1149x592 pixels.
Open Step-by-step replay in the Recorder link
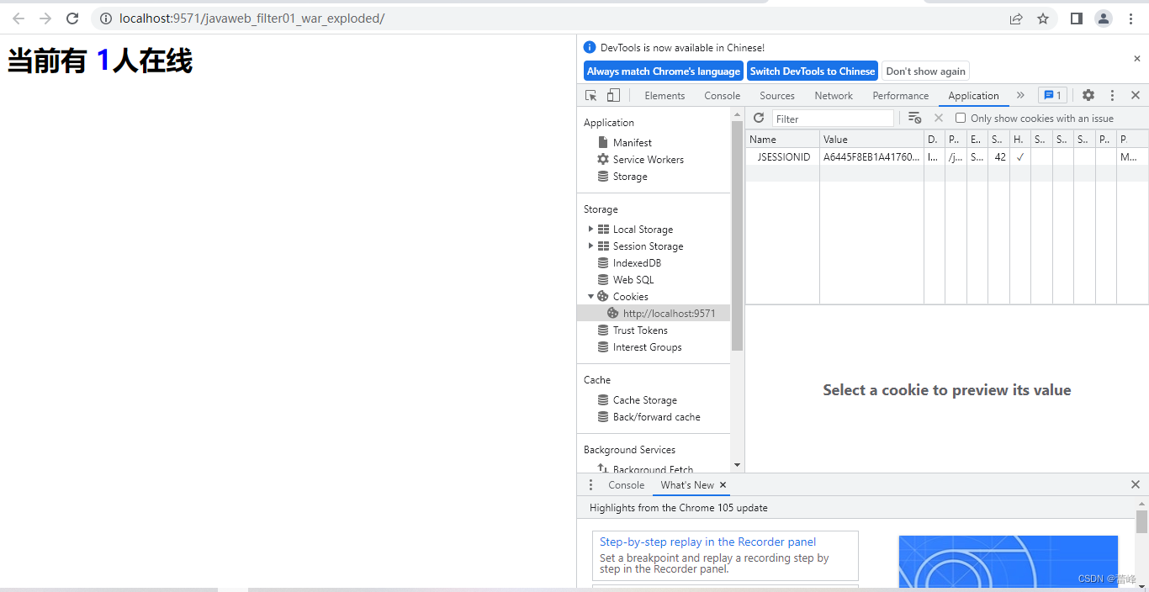(x=708, y=542)
